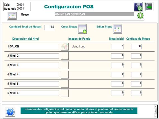Click the help panel scroll up arrow

pos(156,106)
